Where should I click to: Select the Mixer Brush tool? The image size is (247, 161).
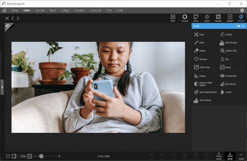coord(228,84)
